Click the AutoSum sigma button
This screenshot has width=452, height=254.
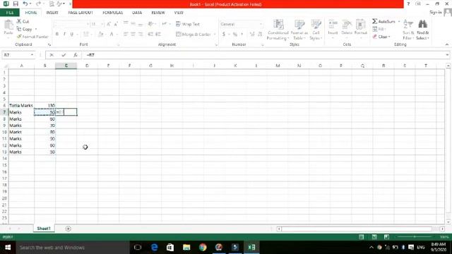click(x=383, y=21)
